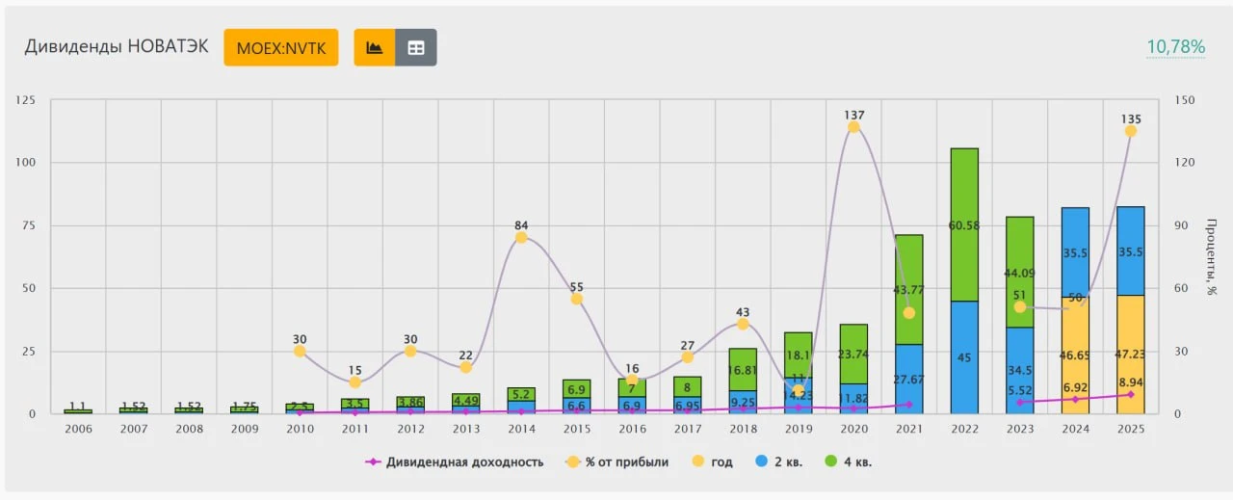Click the 2014 x-axis label
The height and width of the screenshot is (500, 1233).
[x=521, y=429]
